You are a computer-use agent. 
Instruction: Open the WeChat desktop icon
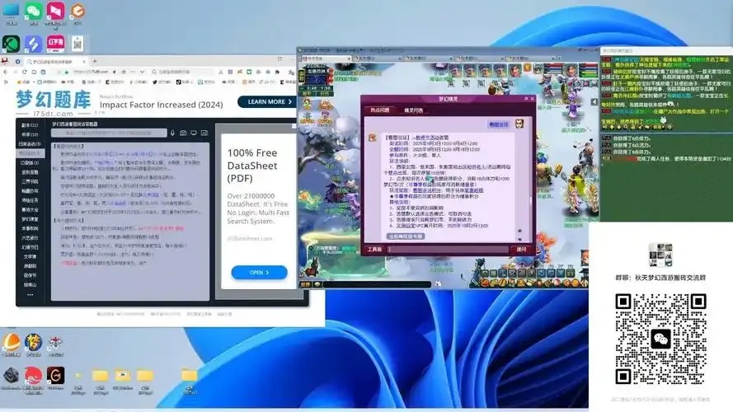click(33, 10)
